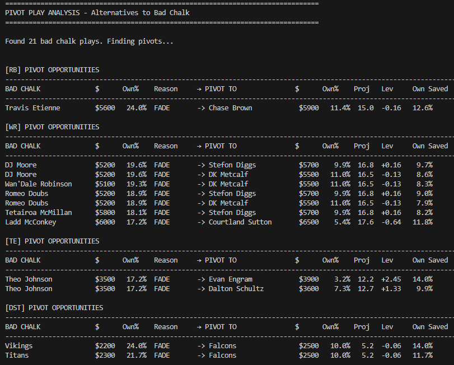Image resolution: width=454 pixels, height=365 pixels.
Task: Click 'Falcons' in the Vikings row
Action: 223,346
